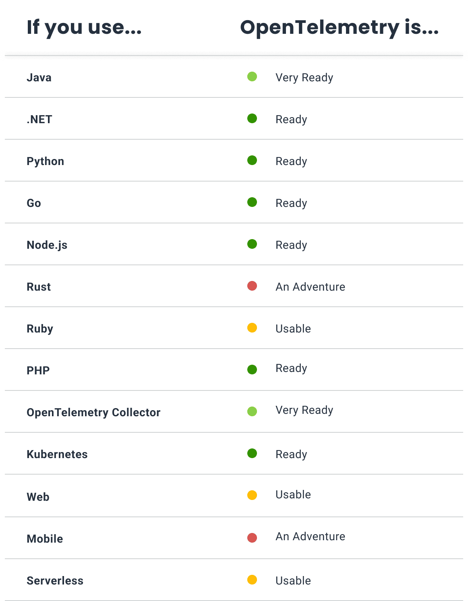The image size is (468, 601).
Task: Click the yellow dot in Web row
Action: tap(252, 495)
